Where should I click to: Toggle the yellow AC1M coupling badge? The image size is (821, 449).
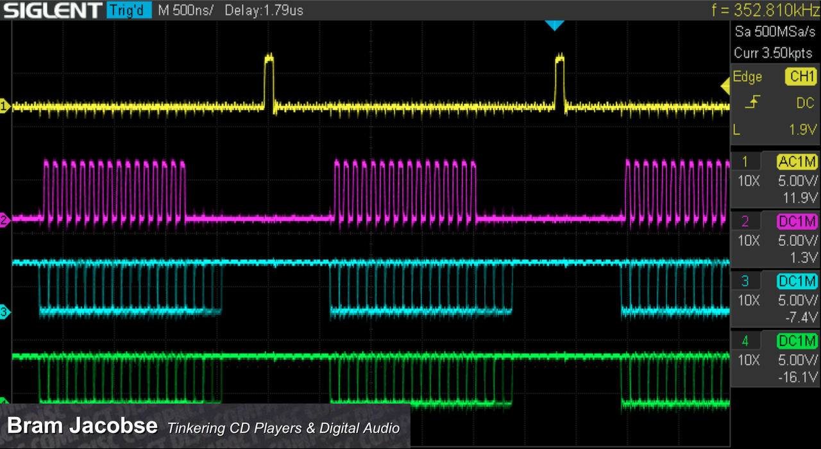(797, 162)
